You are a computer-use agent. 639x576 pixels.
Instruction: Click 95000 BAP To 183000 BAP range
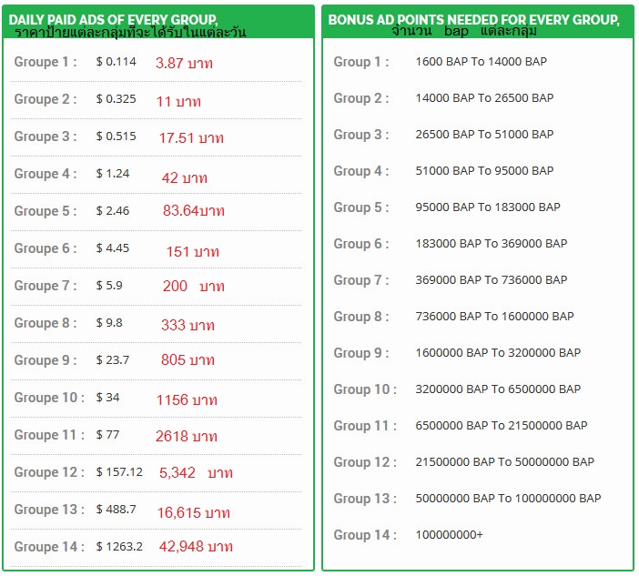pos(488,207)
